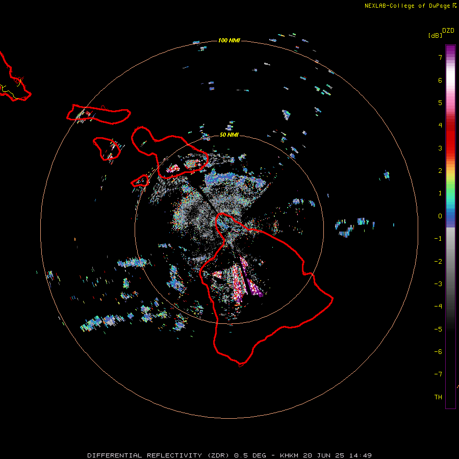
Task: Click the 4 value on the color scale
Action: tap(440, 125)
